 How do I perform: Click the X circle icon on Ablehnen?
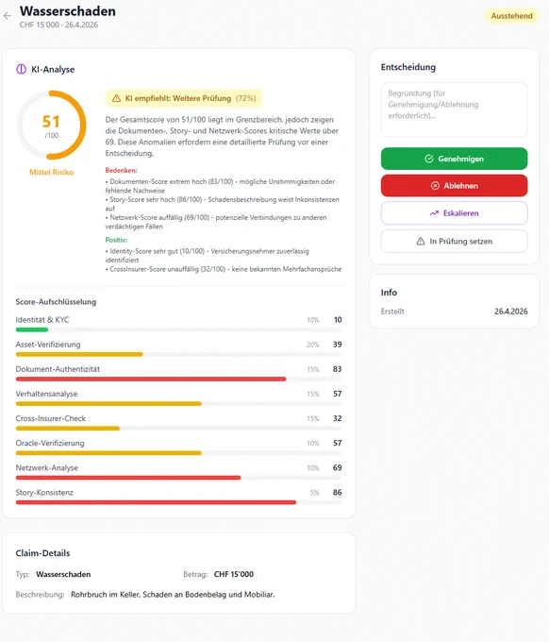pyautogui.click(x=435, y=185)
